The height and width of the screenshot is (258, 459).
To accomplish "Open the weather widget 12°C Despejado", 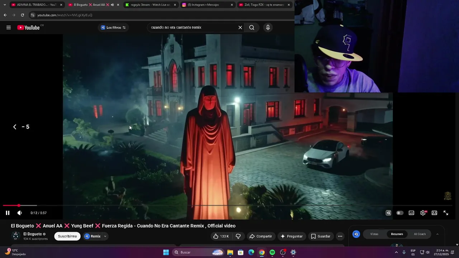I will click(x=16, y=252).
